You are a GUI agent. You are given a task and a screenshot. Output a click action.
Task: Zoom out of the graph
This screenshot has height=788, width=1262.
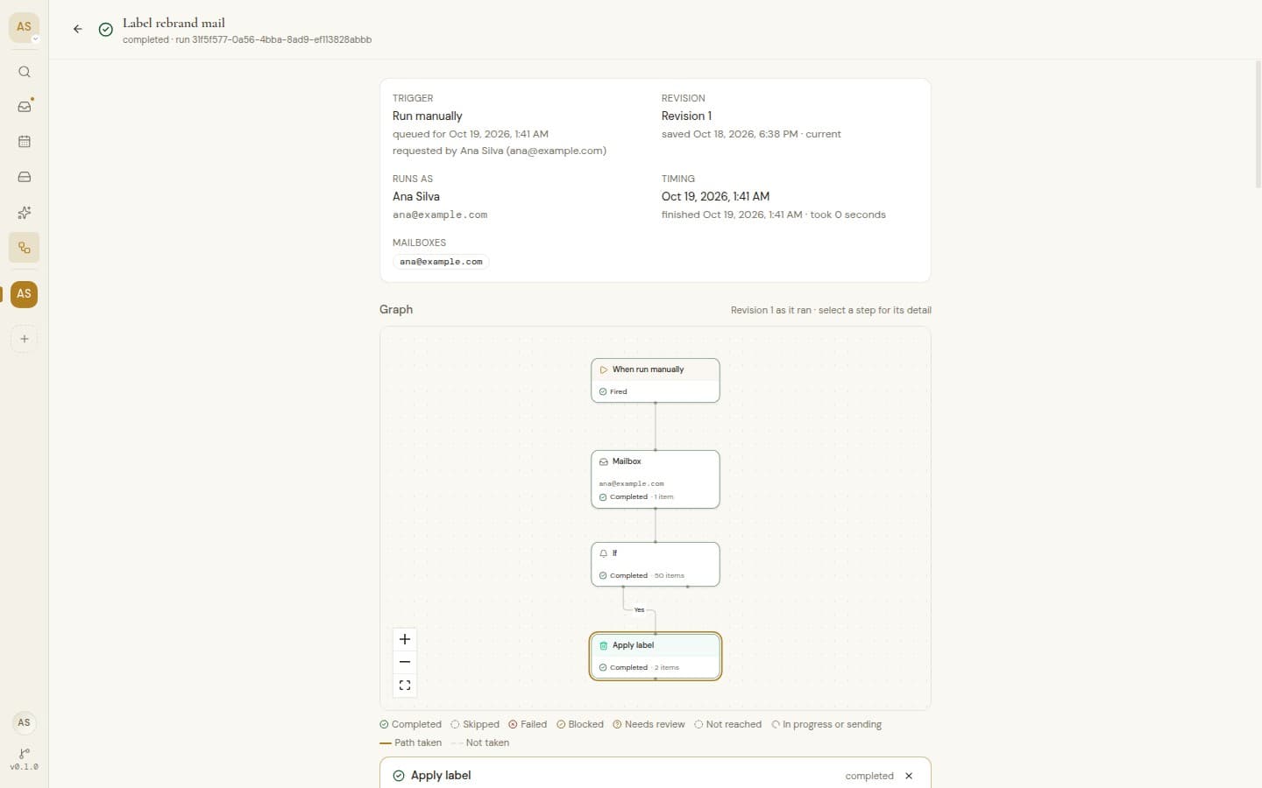(405, 662)
